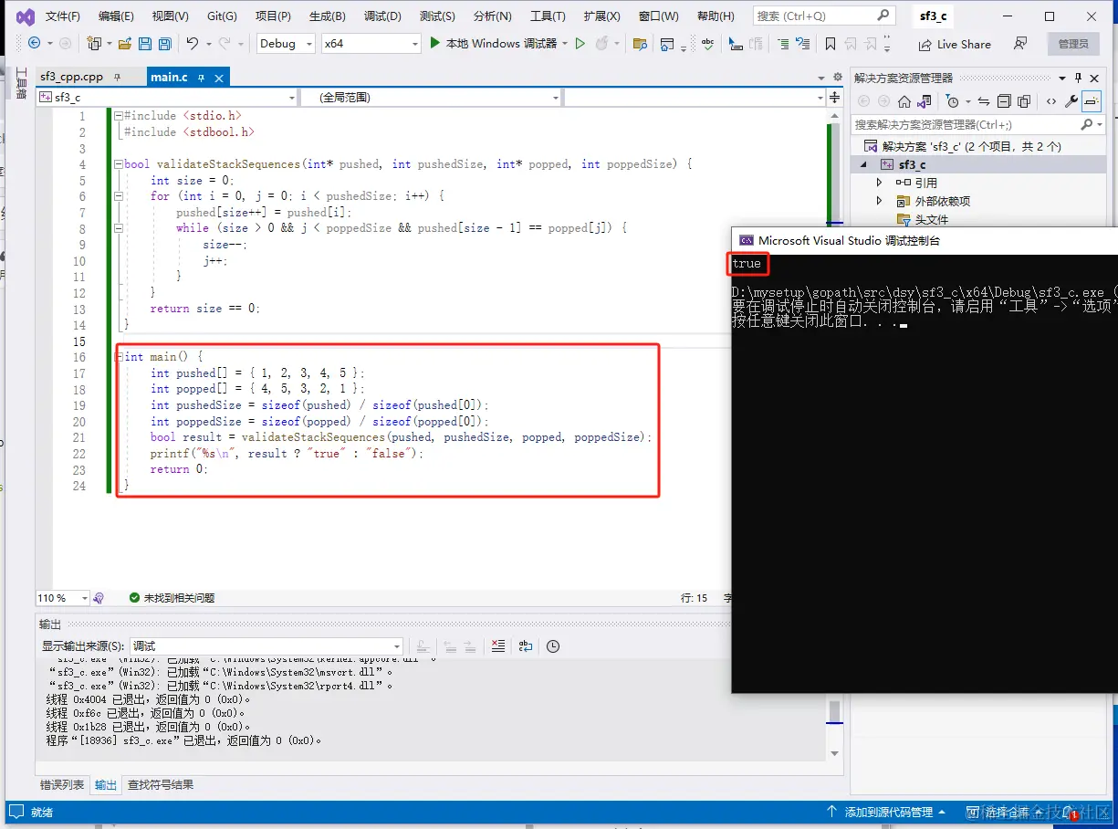Undo the last action

192,44
